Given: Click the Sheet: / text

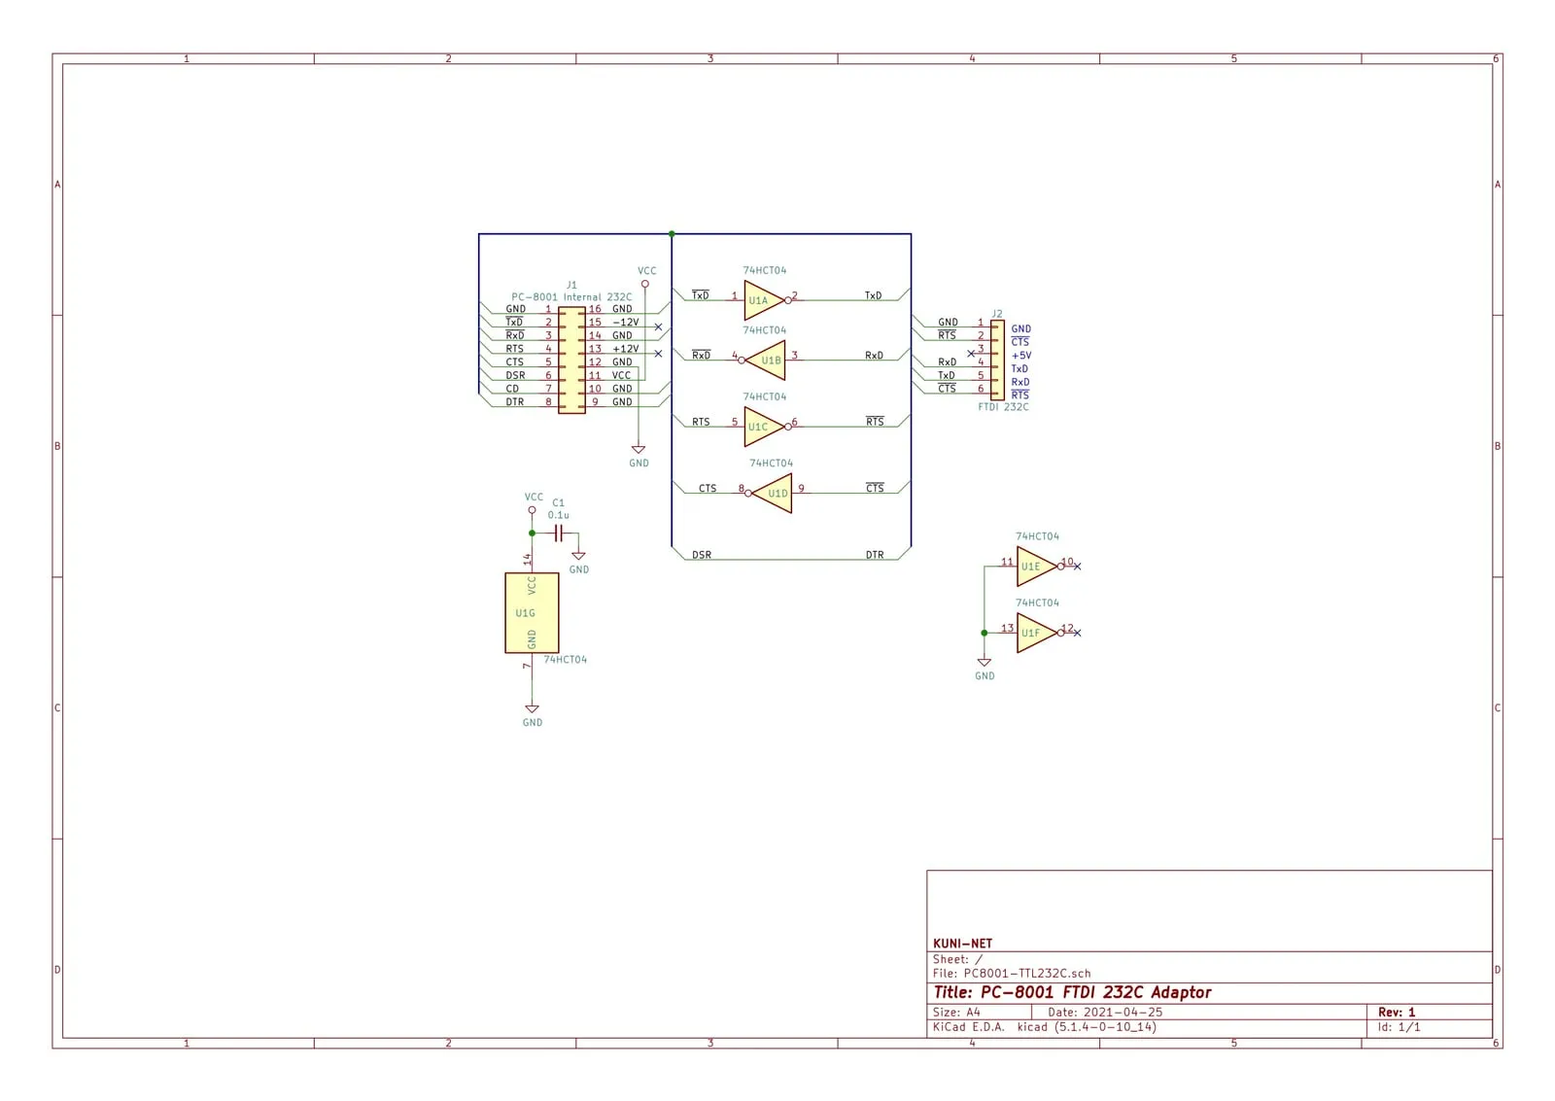Looking at the screenshot, I should point(957,959).
